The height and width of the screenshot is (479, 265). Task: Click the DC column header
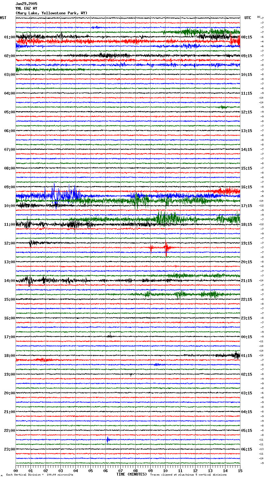click(259, 17)
